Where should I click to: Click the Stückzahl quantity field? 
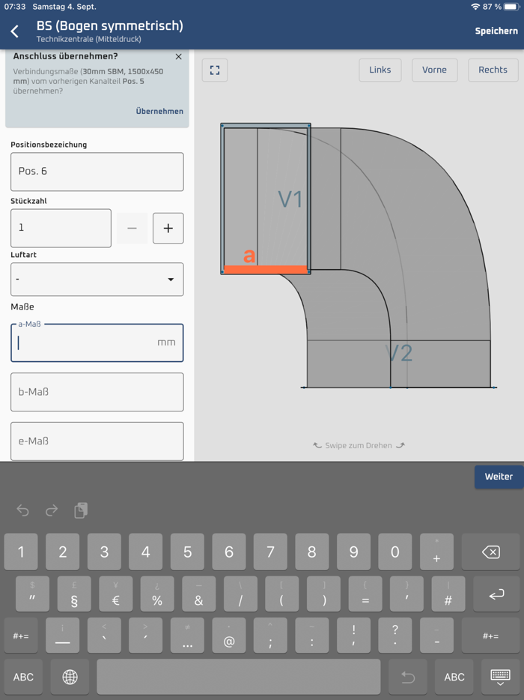coord(61,228)
